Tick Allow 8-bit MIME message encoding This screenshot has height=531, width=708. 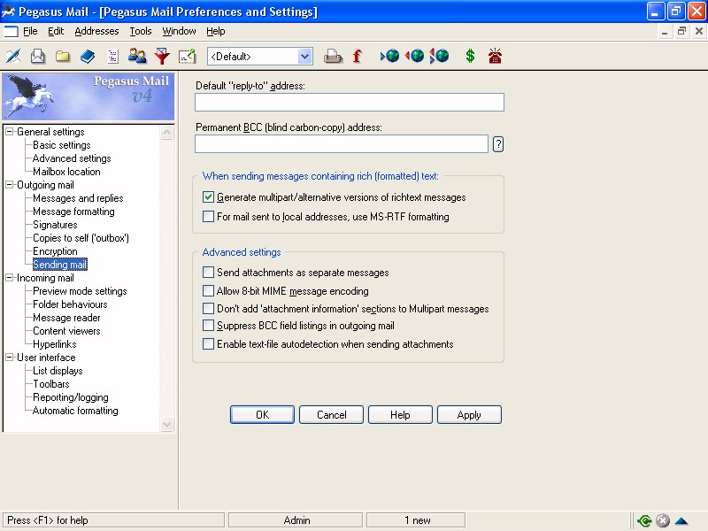(x=208, y=291)
